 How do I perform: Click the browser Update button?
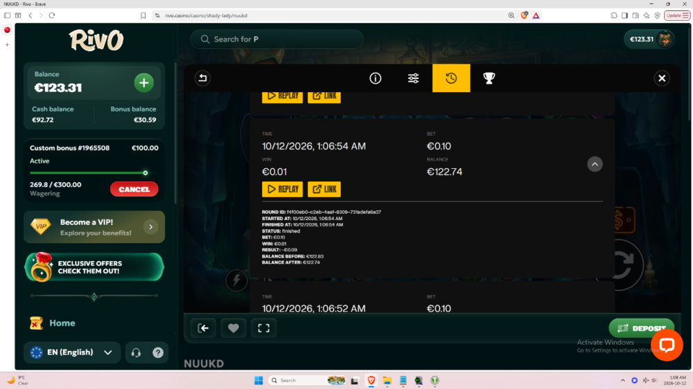(x=677, y=15)
